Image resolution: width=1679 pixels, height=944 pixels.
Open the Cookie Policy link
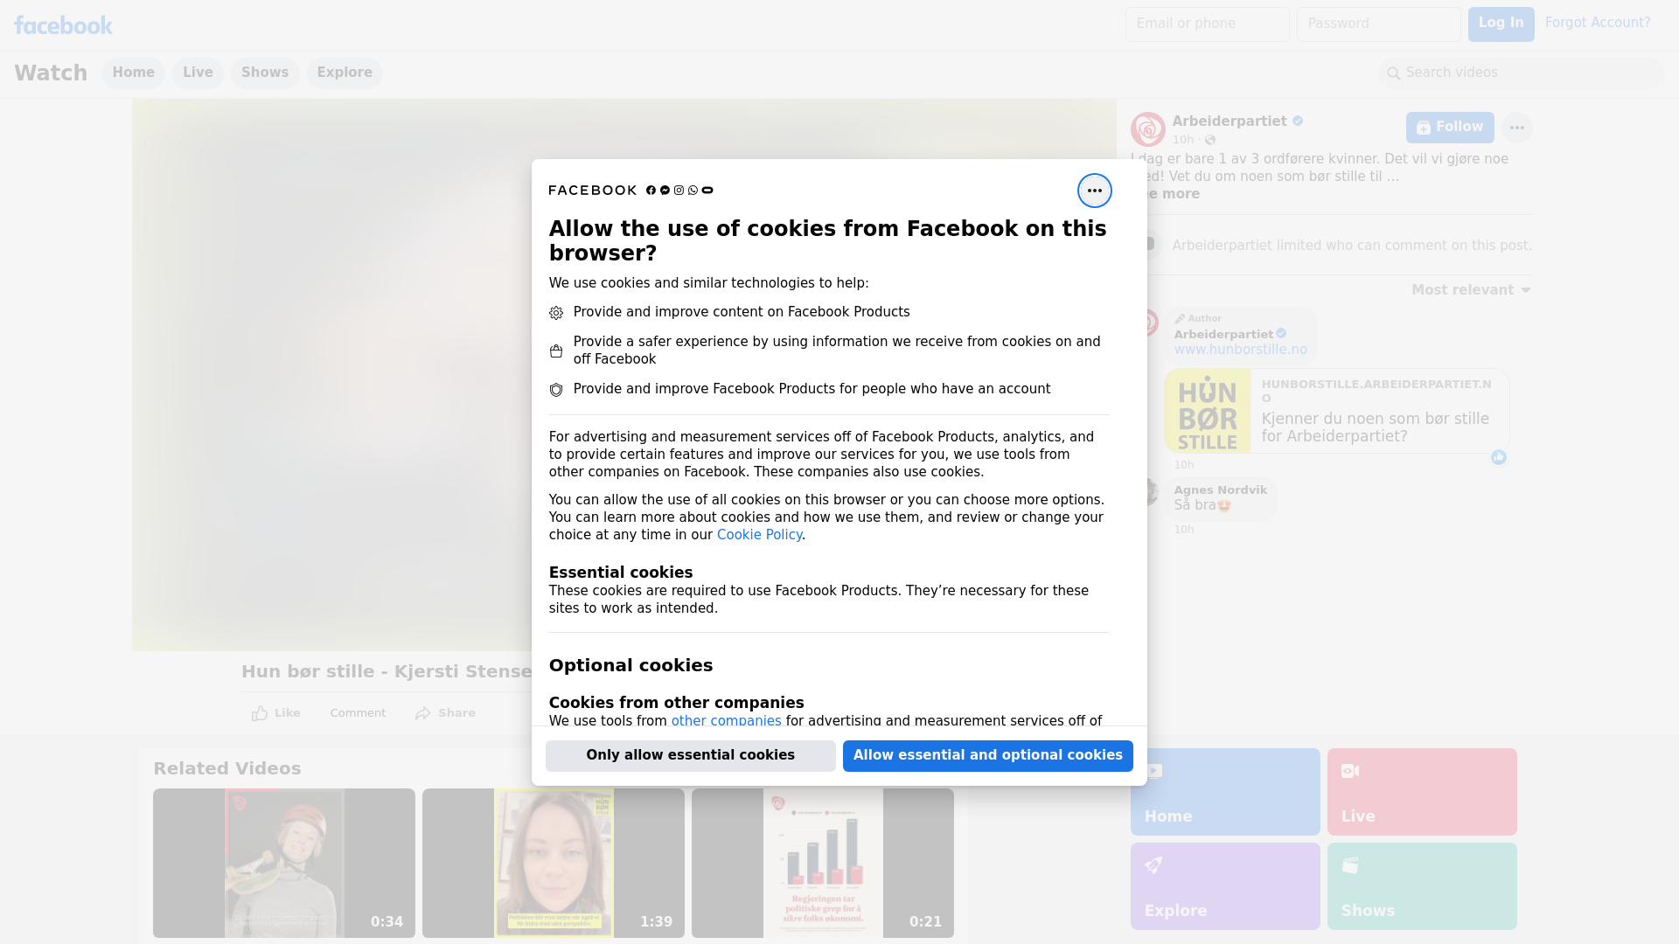click(759, 535)
